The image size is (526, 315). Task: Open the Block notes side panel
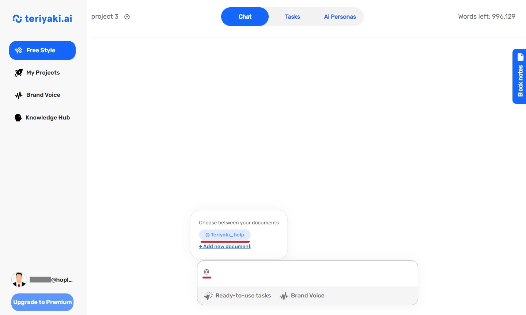coord(519,76)
